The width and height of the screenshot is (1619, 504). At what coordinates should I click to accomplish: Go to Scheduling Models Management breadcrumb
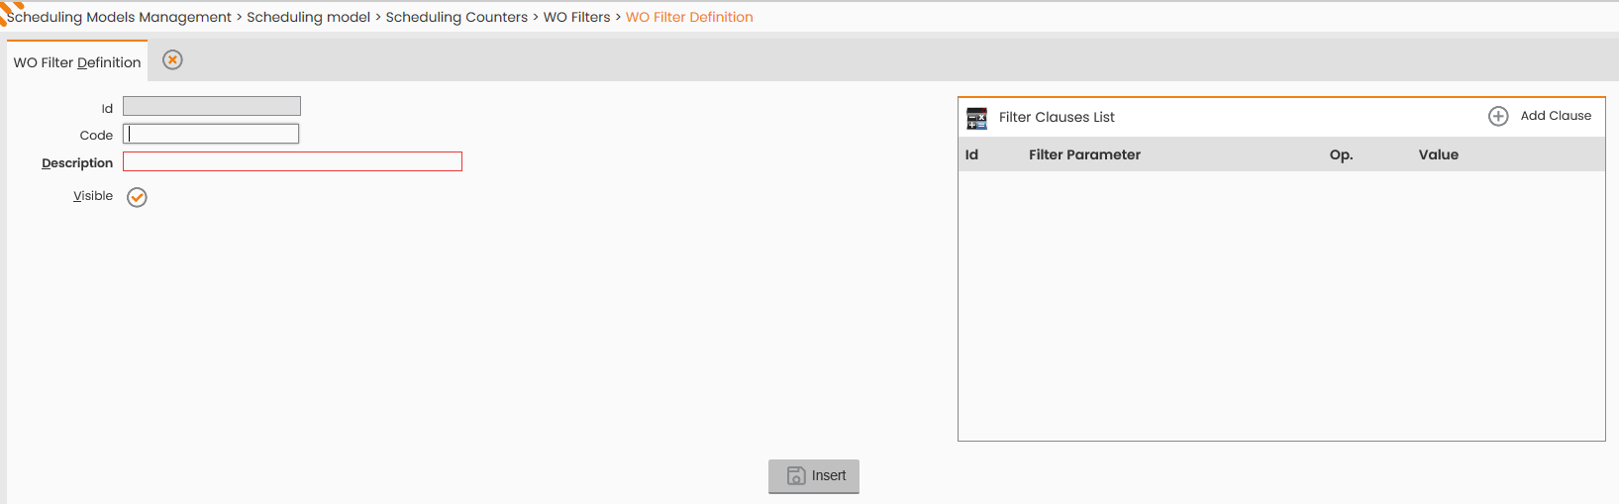120,17
